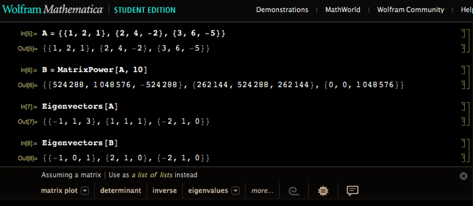Select the Out[6] output cell bracket
This screenshot has width=473, height=206.
click(x=463, y=85)
